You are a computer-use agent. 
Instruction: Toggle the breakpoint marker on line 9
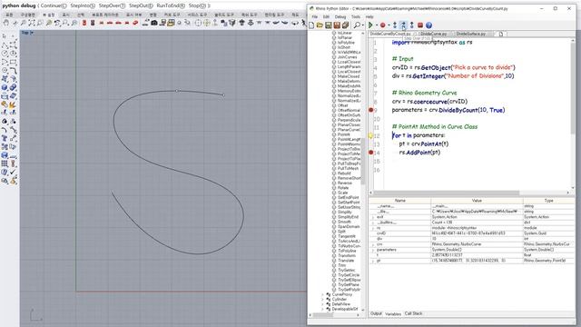pos(371,110)
